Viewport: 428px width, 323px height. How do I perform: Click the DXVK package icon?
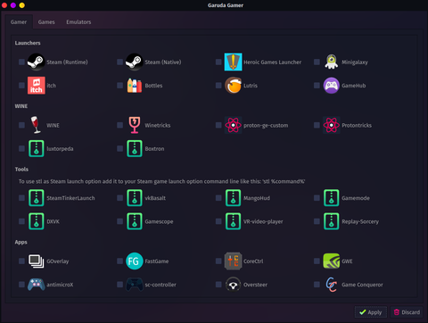[x=37, y=221]
